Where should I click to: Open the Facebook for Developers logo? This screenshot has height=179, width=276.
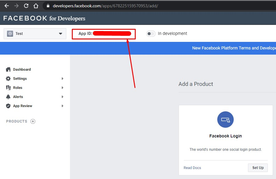coord(44,18)
